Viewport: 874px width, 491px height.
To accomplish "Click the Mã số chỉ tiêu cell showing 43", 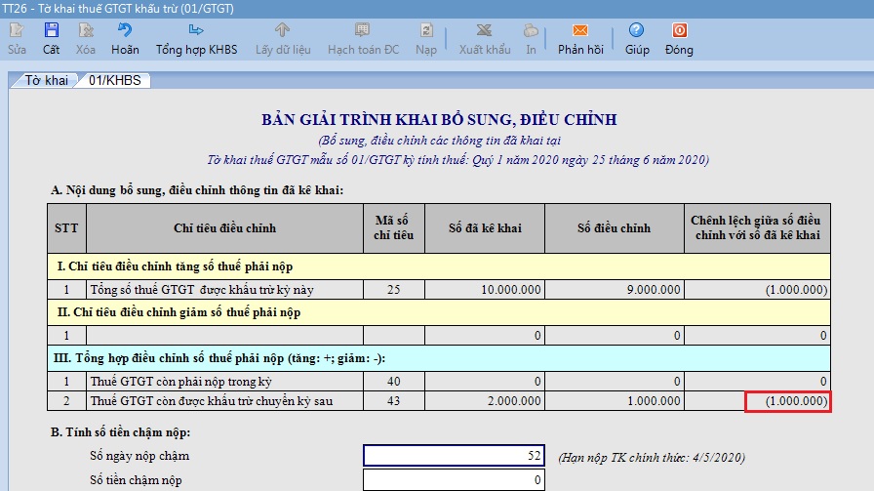I will (x=393, y=400).
